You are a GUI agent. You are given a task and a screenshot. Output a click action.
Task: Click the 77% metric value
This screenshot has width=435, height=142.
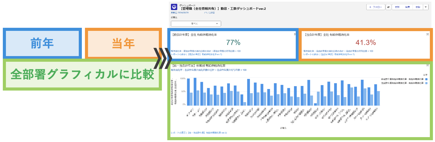pos(233,42)
